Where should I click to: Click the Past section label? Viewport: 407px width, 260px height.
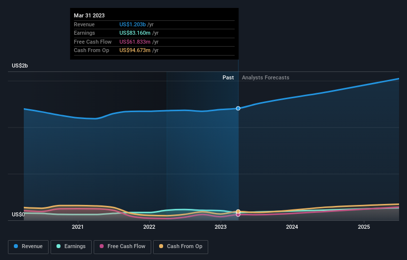[228, 78]
